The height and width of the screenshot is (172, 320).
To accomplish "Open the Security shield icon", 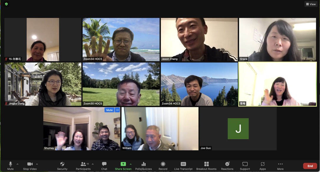I will [x=62, y=164].
